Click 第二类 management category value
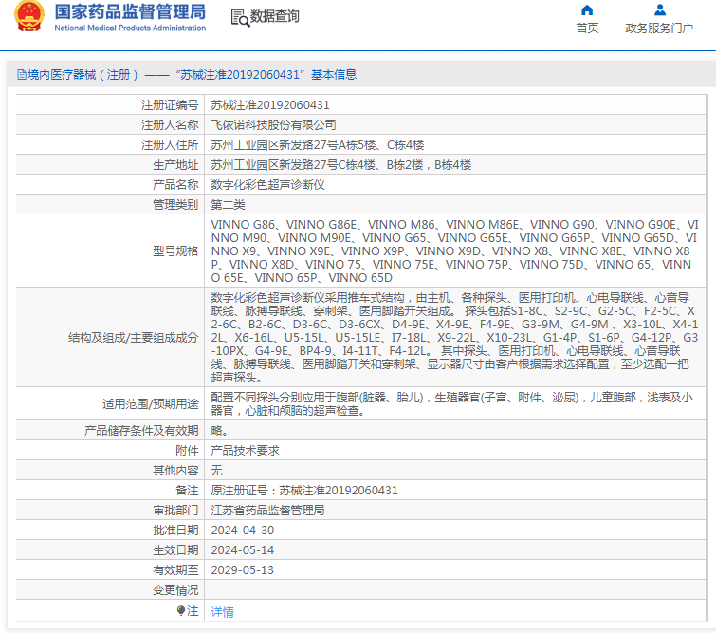This screenshot has width=716, height=633. 228,205
